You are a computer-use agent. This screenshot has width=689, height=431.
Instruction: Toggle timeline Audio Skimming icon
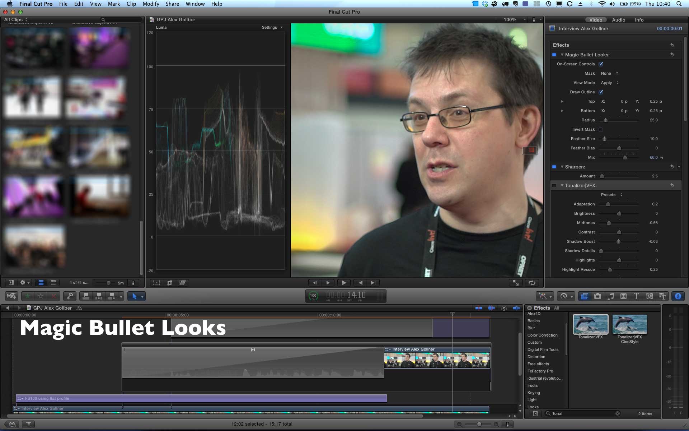coord(491,308)
